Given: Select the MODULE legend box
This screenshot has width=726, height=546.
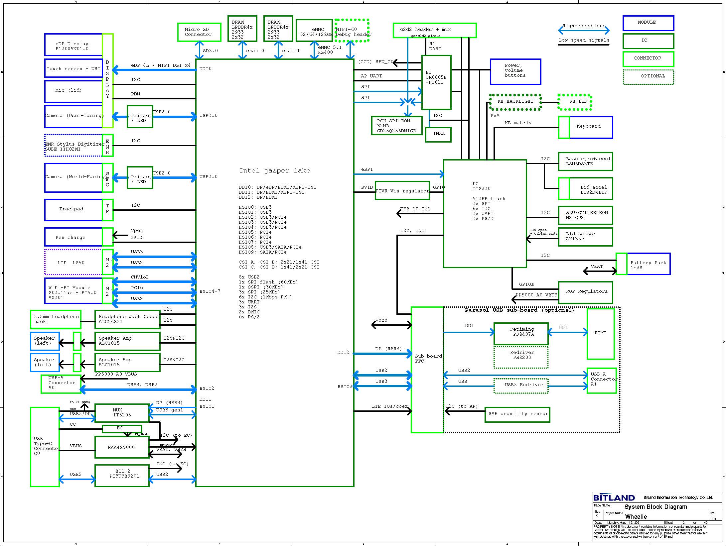Looking at the screenshot, I should [648, 23].
